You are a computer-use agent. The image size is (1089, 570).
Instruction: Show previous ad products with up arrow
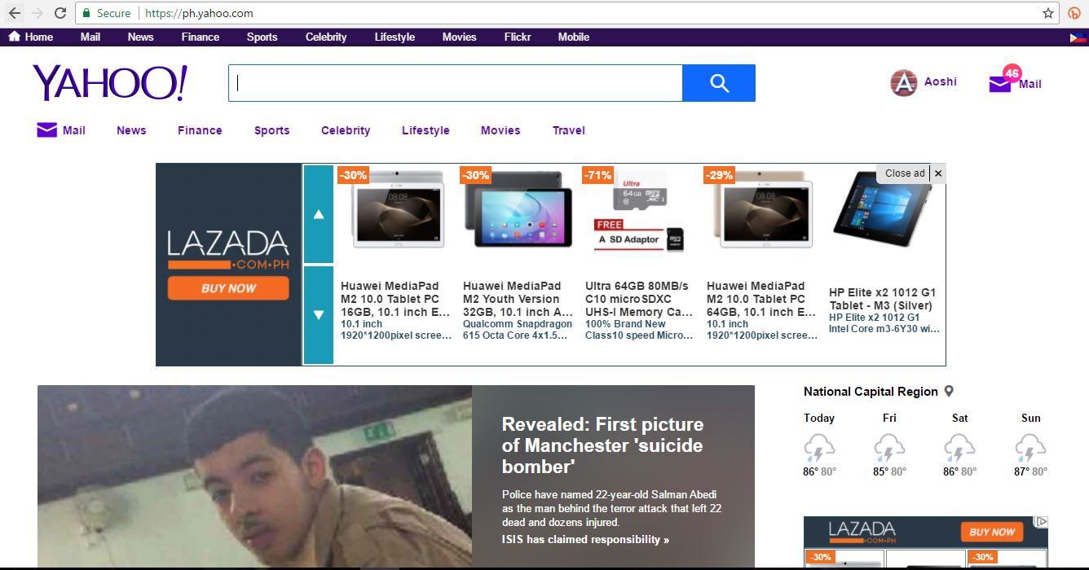319,214
